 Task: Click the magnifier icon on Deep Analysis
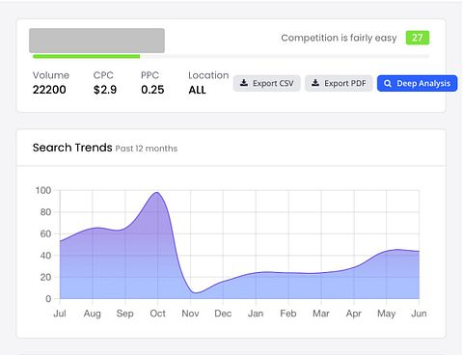[388, 83]
